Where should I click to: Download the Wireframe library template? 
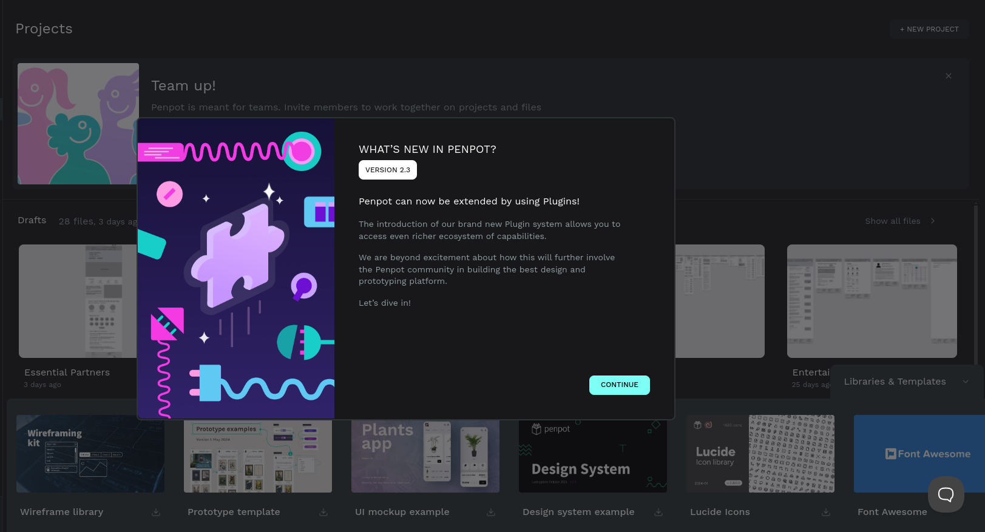pos(156,512)
